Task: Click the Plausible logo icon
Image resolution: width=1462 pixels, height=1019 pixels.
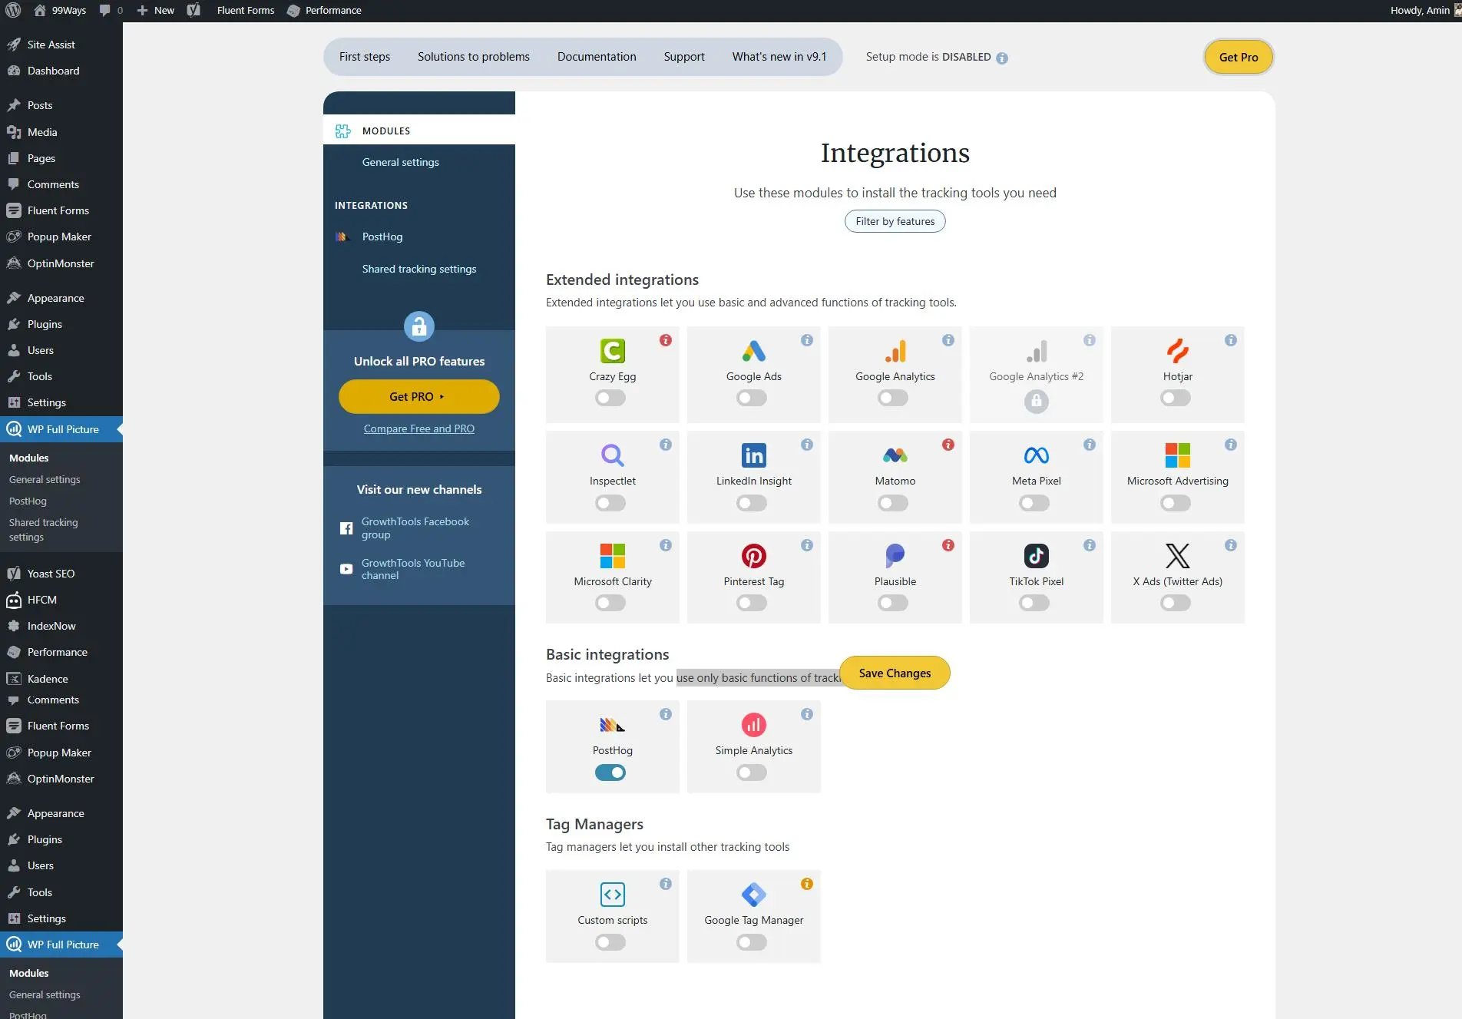Action: point(895,556)
